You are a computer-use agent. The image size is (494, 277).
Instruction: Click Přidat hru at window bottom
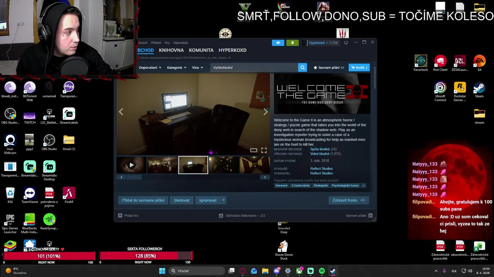pos(128,215)
